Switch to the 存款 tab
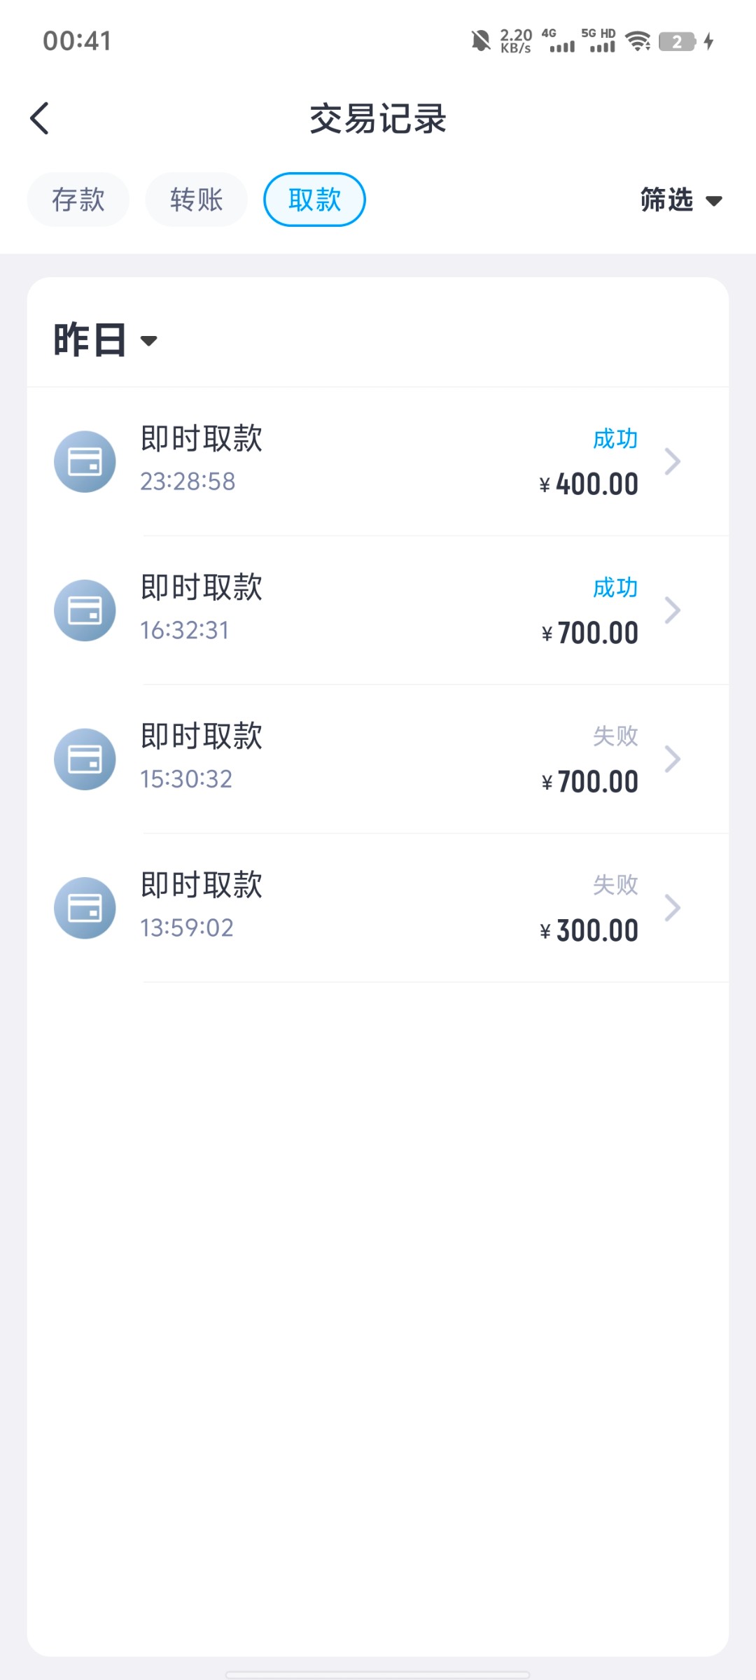This screenshot has width=756, height=1680. pos(78,199)
